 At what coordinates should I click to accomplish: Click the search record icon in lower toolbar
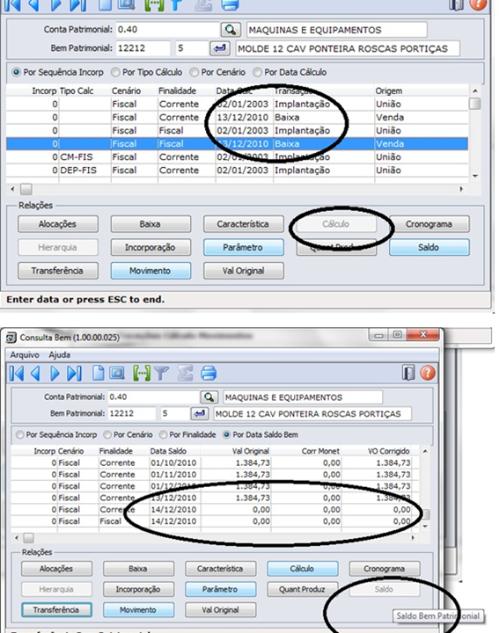pyautogui.click(x=117, y=373)
